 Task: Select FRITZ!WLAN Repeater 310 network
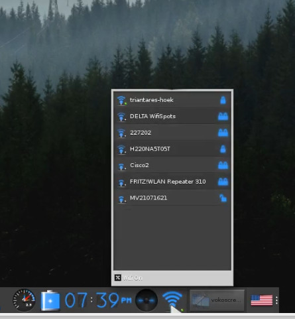172,182
